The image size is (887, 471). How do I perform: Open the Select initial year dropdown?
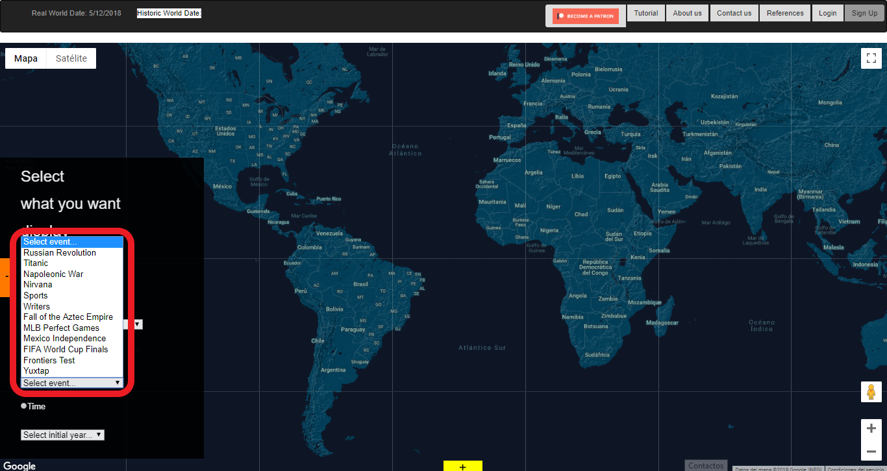pyautogui.click(x=62, y=435)
